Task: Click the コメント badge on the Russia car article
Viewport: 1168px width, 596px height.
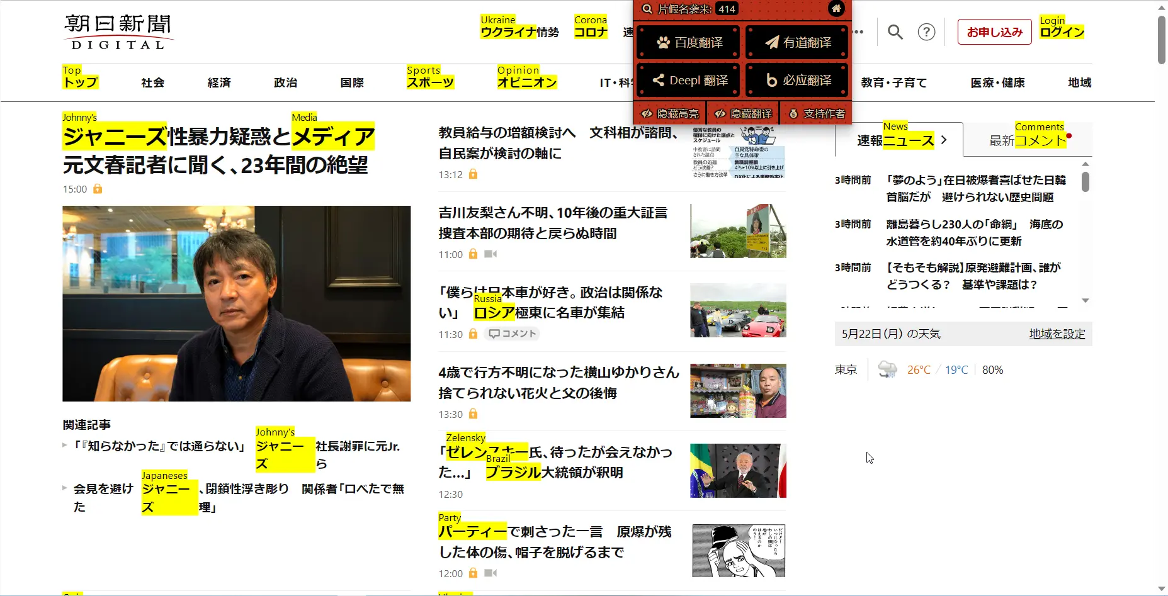Action: pyautogui.click(x=513, y=334)
